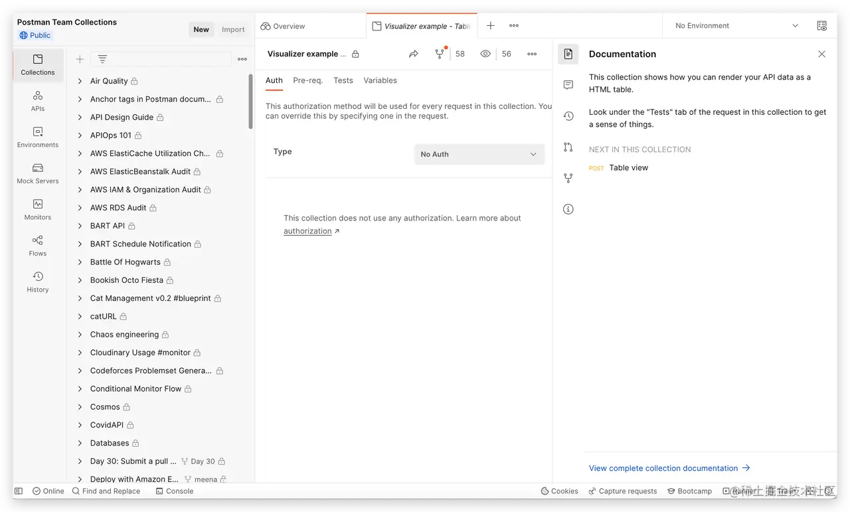Open the Comments icon in right sidebar
Viewport: 850px width, 512px height.
[x=568, y=85]
